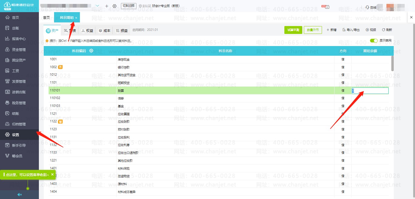Viewport: 415px width, 199px height.
Task: Open 设置 menu in the sidebar
Action: pos(16,135)
